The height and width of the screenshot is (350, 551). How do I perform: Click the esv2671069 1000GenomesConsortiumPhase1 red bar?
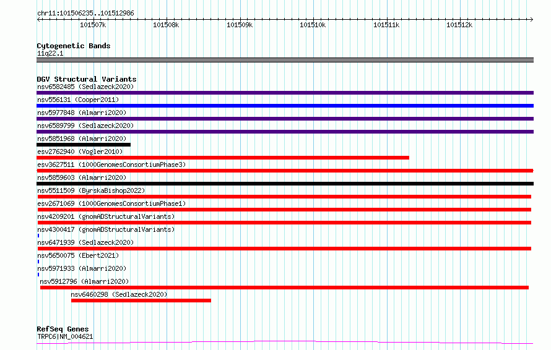coord(284,210)
